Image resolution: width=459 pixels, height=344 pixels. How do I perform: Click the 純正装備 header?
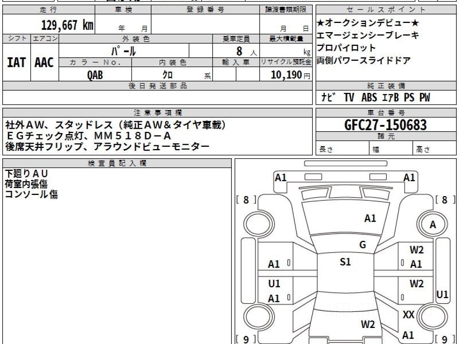click(x=386, y=86)
